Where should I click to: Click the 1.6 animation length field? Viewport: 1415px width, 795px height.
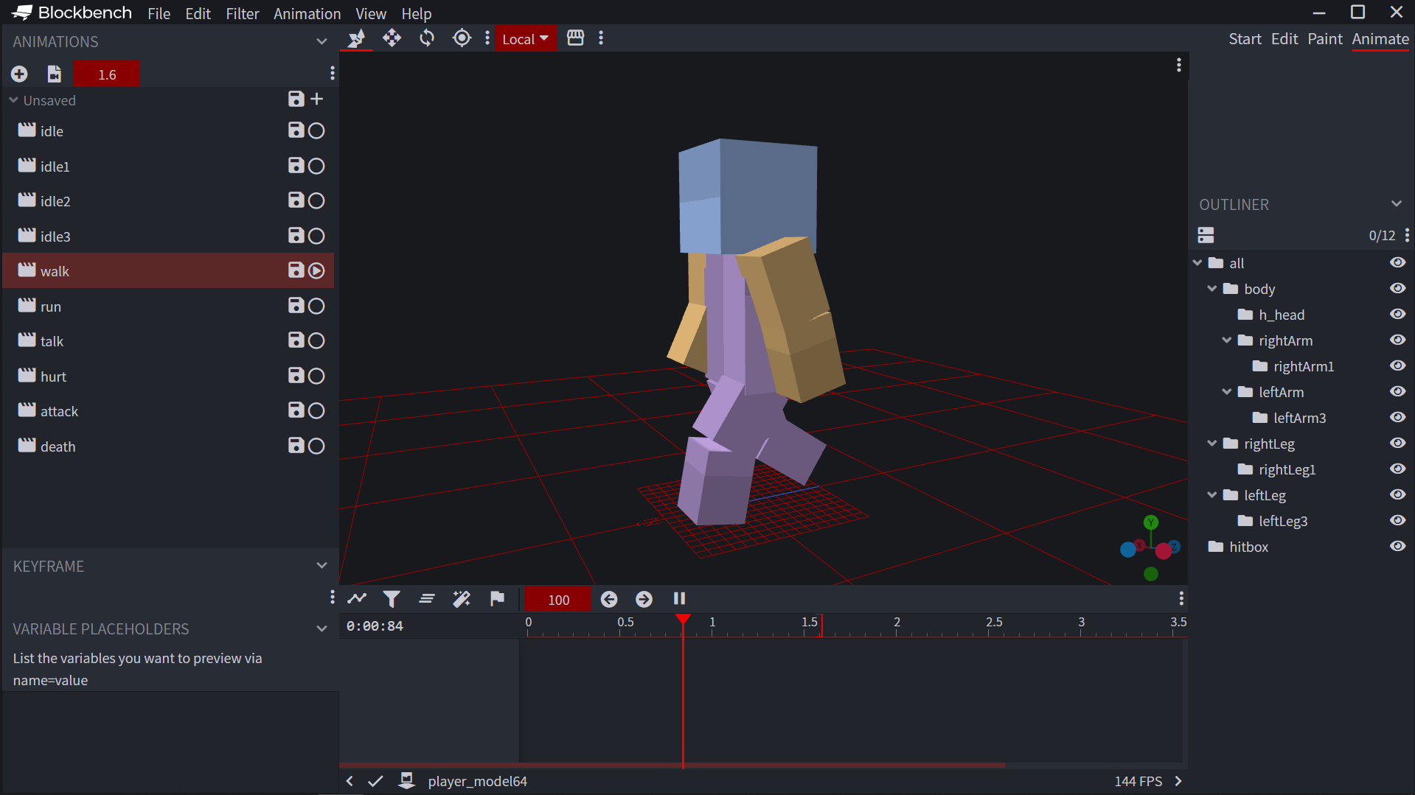tap(107, 74)
